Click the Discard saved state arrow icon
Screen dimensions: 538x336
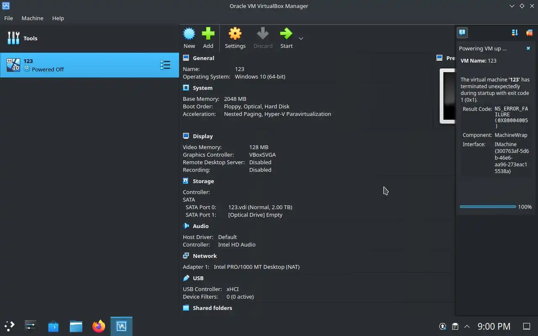(x=263, y=34)
